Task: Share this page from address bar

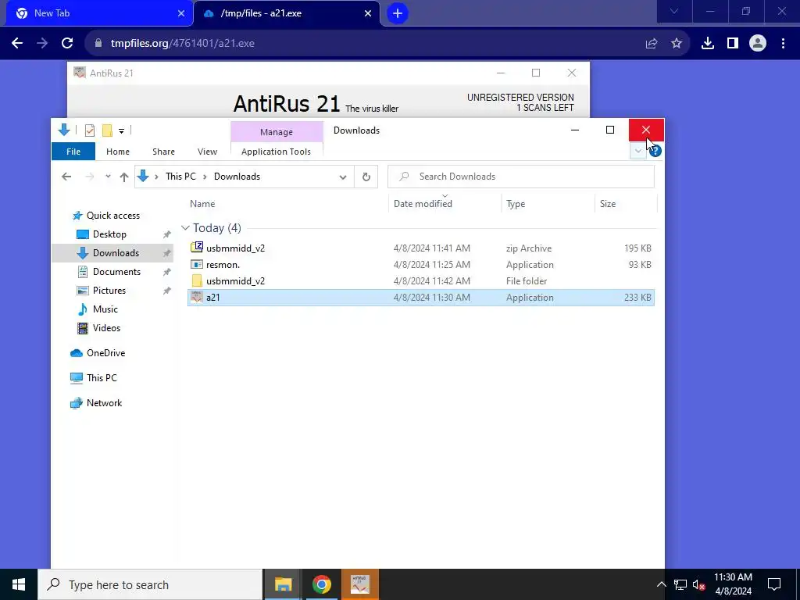Action: click(652, 44)
